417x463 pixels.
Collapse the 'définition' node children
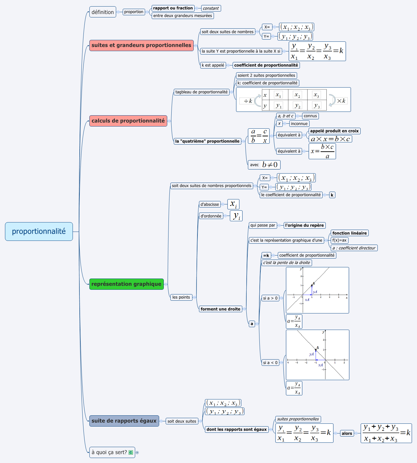[x=118, y=12]
